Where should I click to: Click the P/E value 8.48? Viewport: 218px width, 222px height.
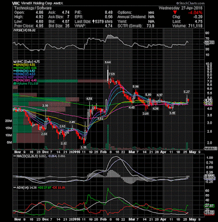point(109,13)
